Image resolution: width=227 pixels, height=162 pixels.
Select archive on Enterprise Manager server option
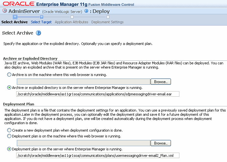click(9, 88)
